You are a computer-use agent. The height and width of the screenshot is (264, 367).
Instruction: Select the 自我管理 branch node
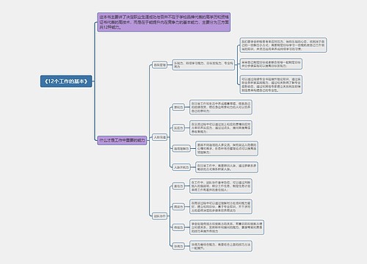pos(159,65)
